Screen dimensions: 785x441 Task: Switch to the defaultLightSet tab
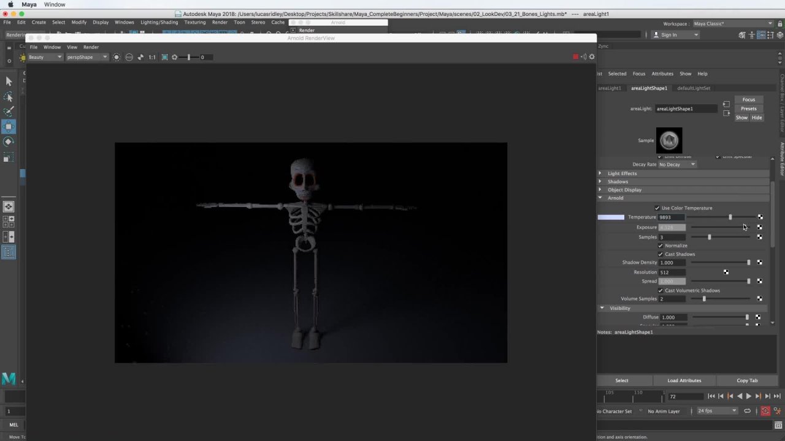694,88
